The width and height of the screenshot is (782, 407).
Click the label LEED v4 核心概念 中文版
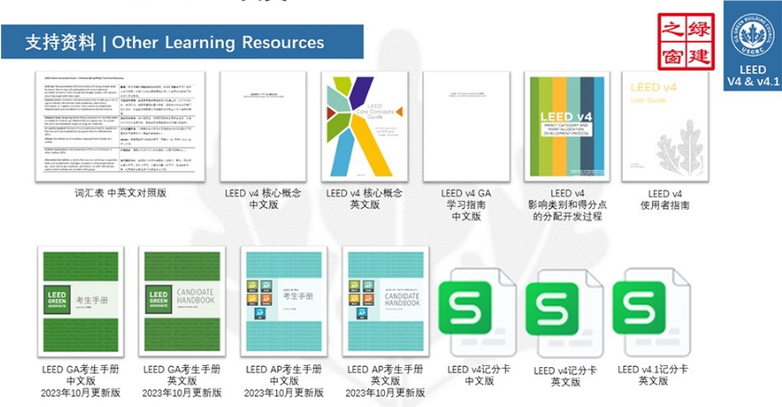coord(263,199)
